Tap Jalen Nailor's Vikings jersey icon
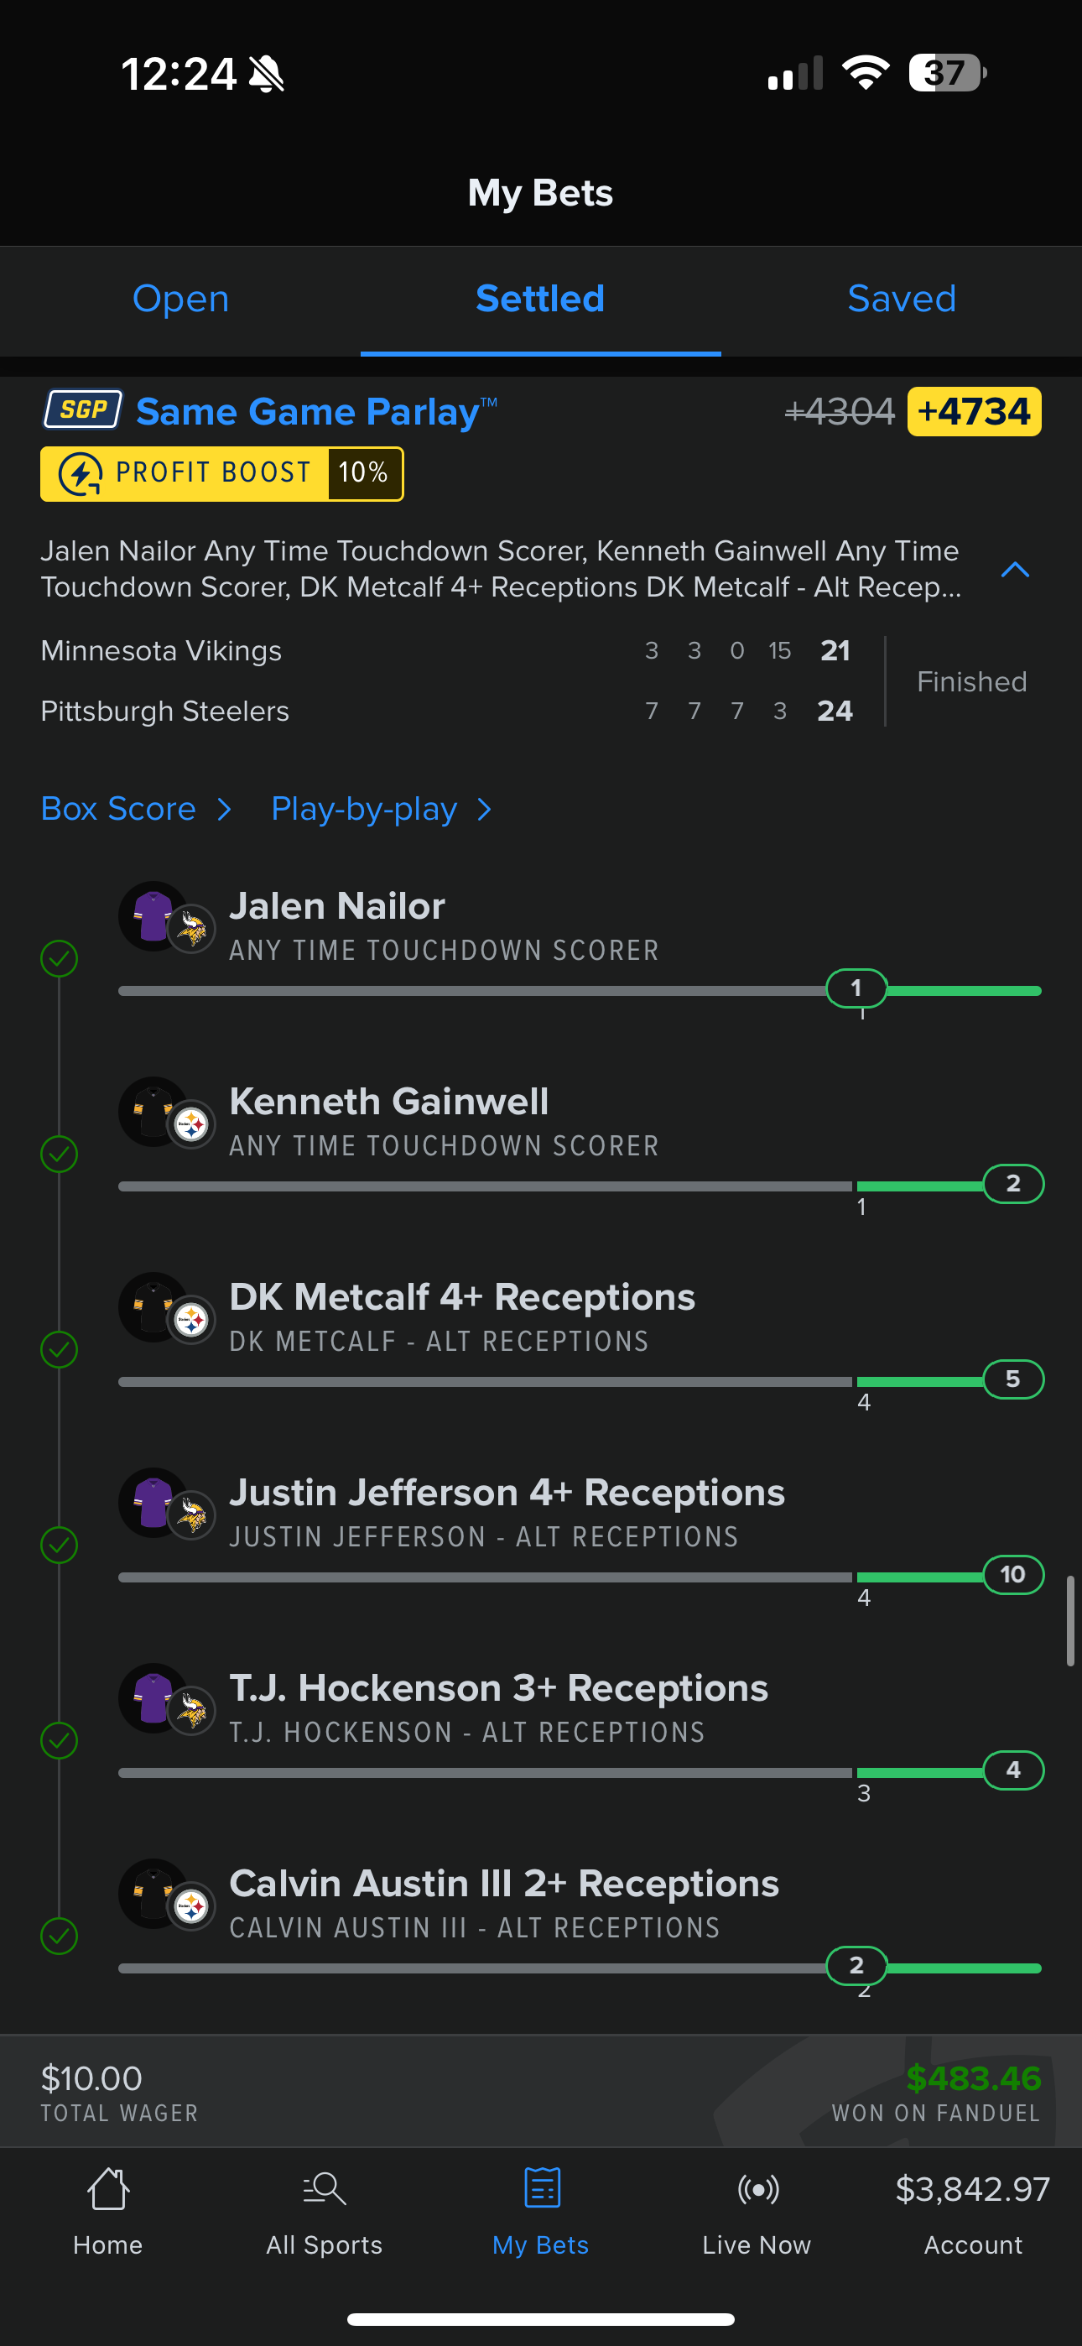 (153, 915)
